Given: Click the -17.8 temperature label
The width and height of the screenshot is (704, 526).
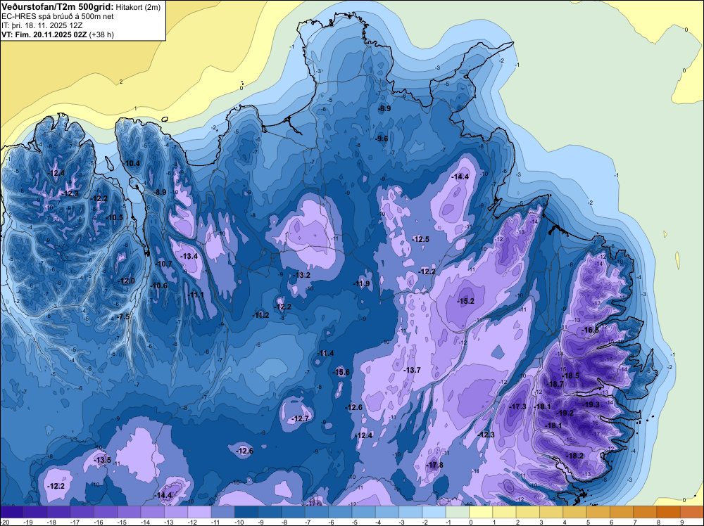Looking at the screenshot, I should pos(435,465).
